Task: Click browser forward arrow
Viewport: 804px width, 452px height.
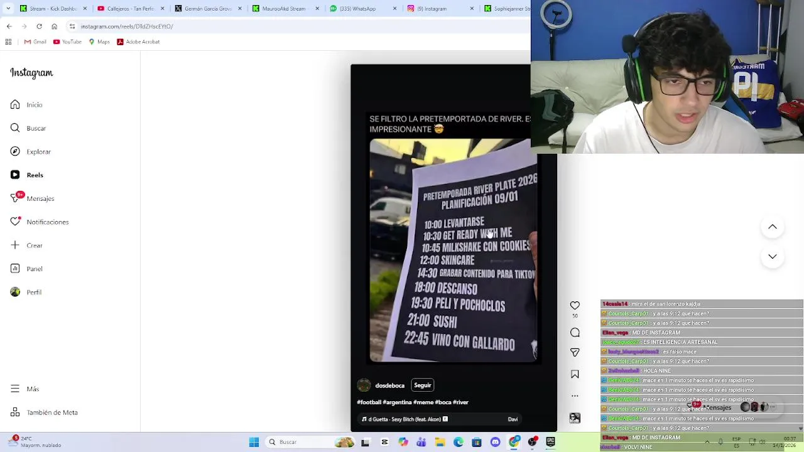Action: tap(24, 26)
